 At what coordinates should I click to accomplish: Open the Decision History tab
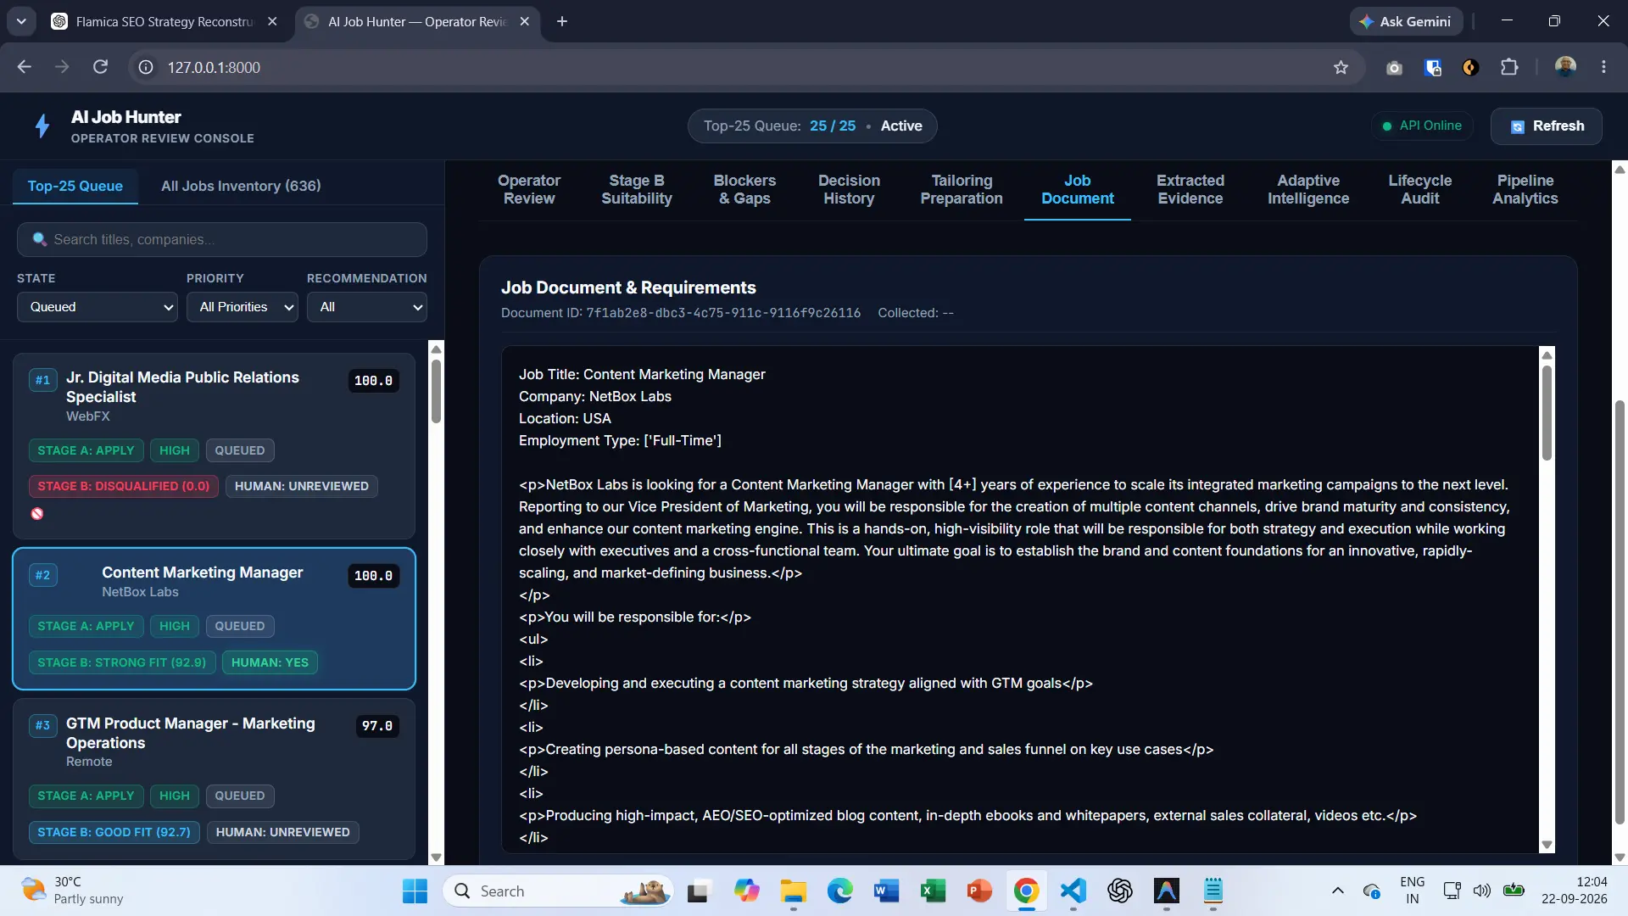pos(849,189)
